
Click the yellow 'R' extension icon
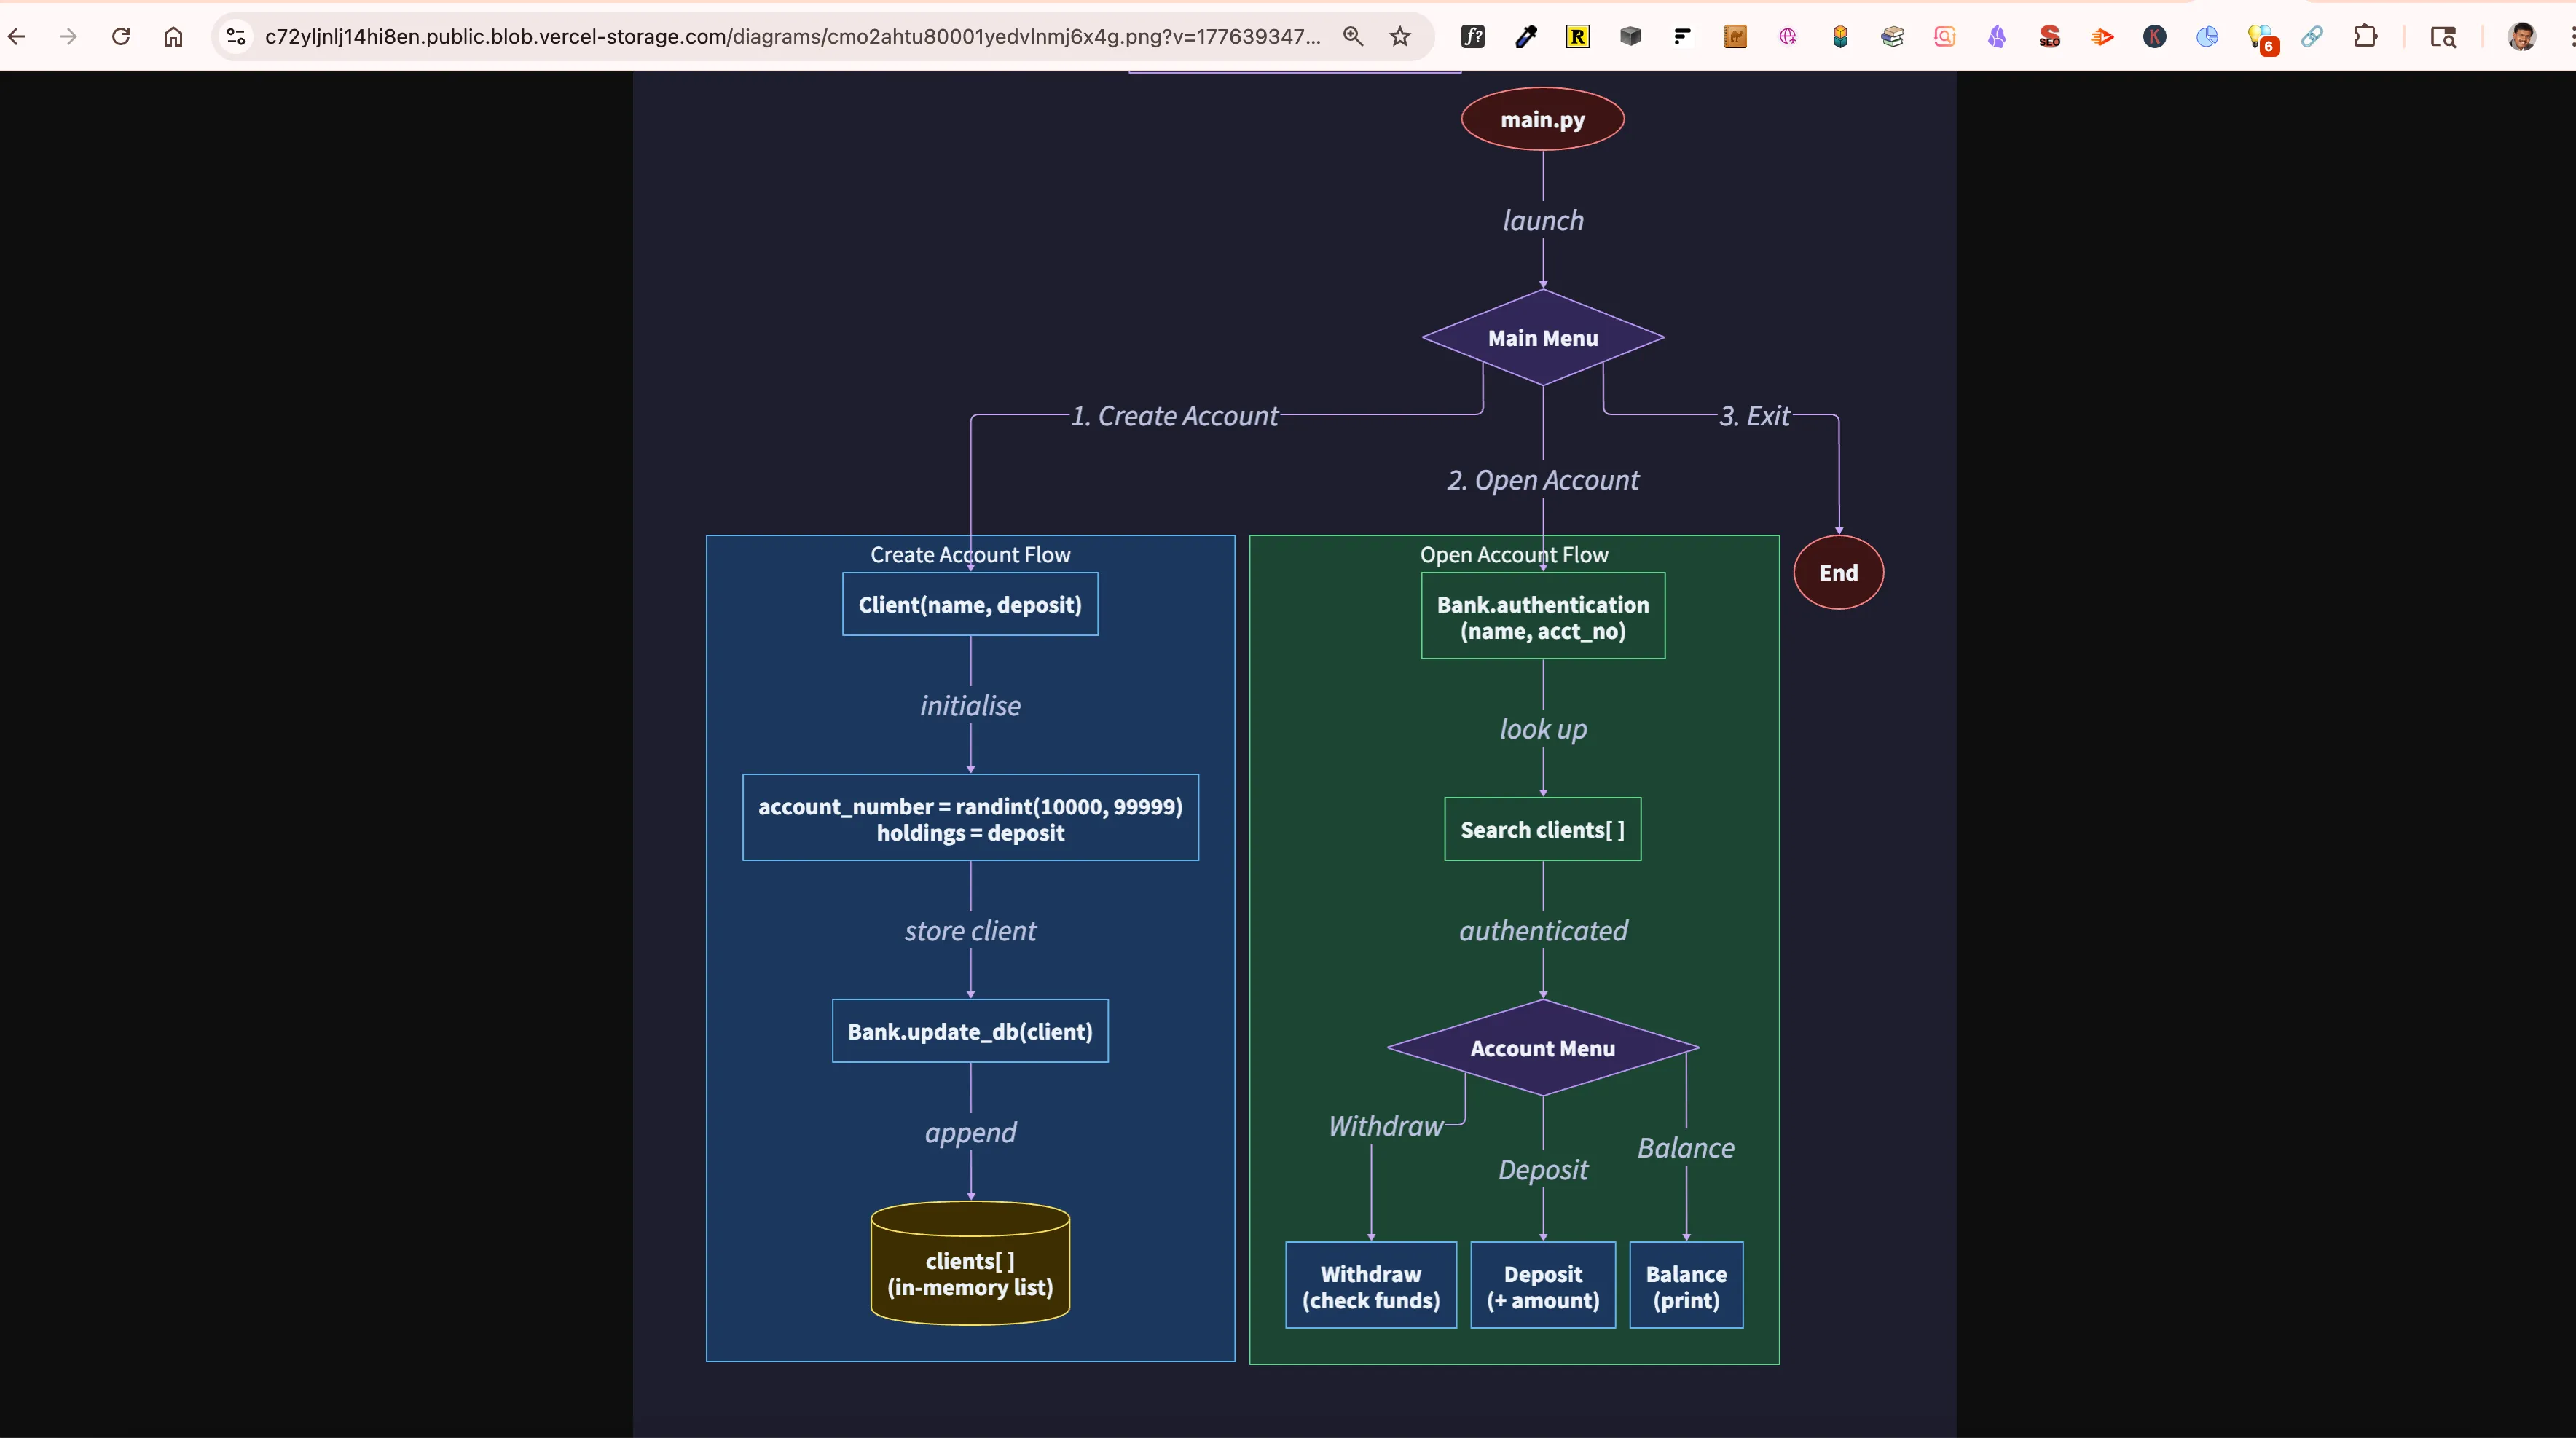tap(1578, 37)
